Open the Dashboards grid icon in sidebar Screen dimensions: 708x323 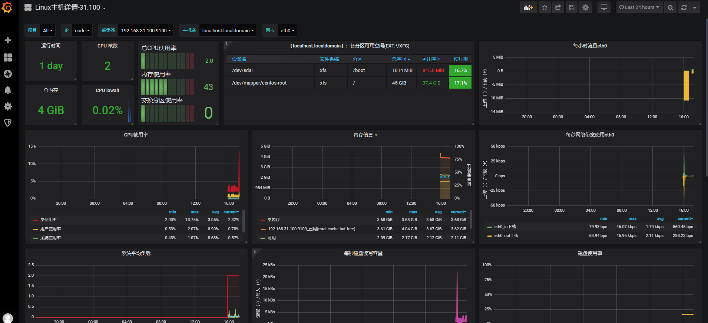(7, 57)
